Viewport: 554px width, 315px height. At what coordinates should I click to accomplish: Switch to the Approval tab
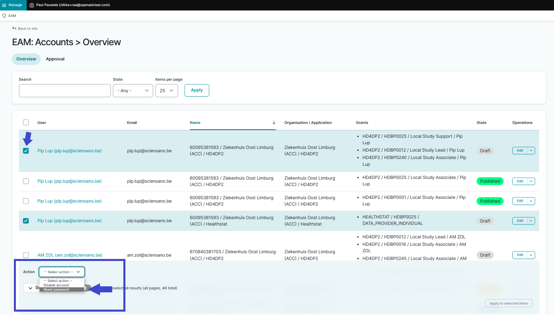pos(55,59)
